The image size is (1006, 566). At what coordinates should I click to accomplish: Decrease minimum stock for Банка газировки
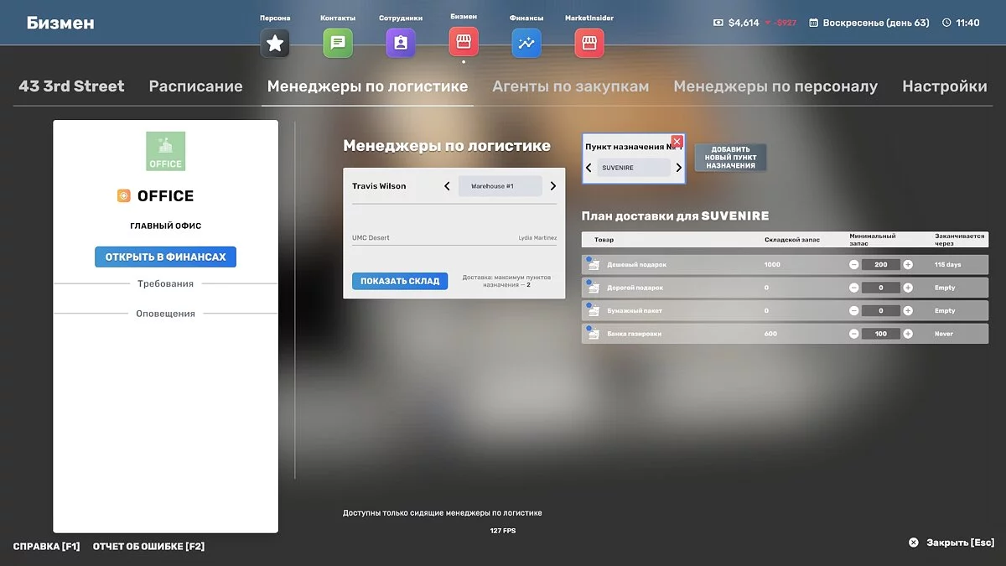854,334
